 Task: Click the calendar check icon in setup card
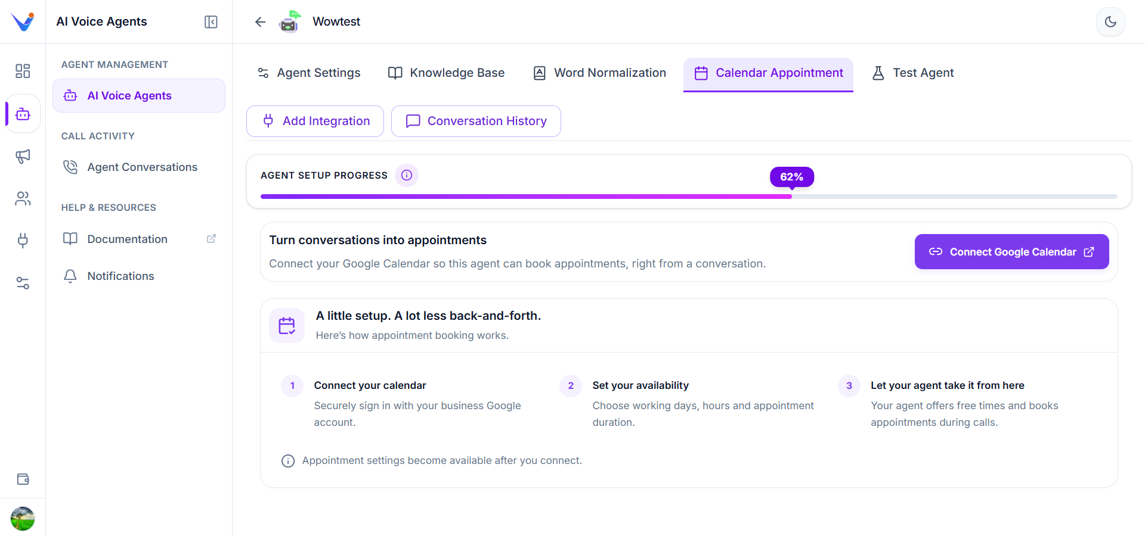[x=287, y=325]
